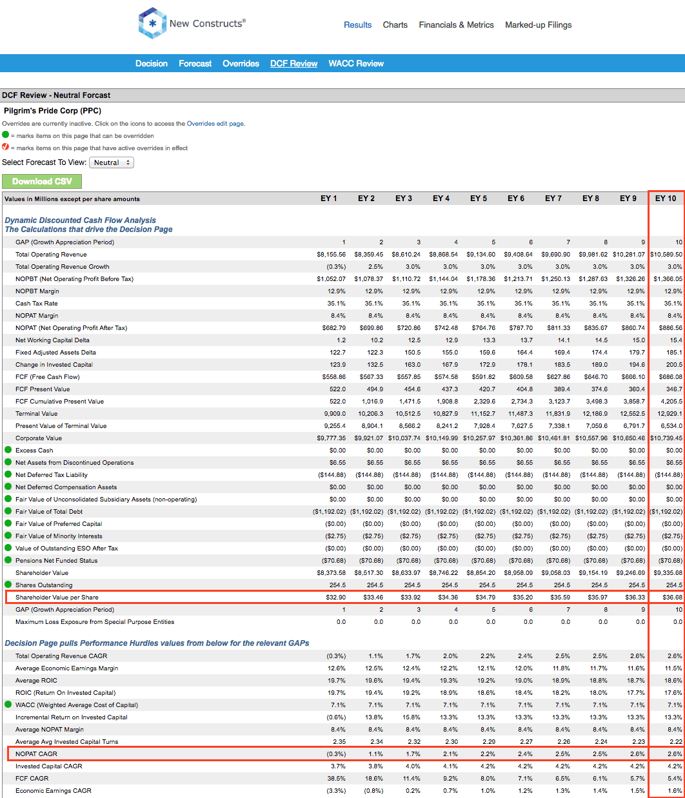Navigate to Financials & Metrics
This screenshot has width=685, height=798.
[457, 25]
